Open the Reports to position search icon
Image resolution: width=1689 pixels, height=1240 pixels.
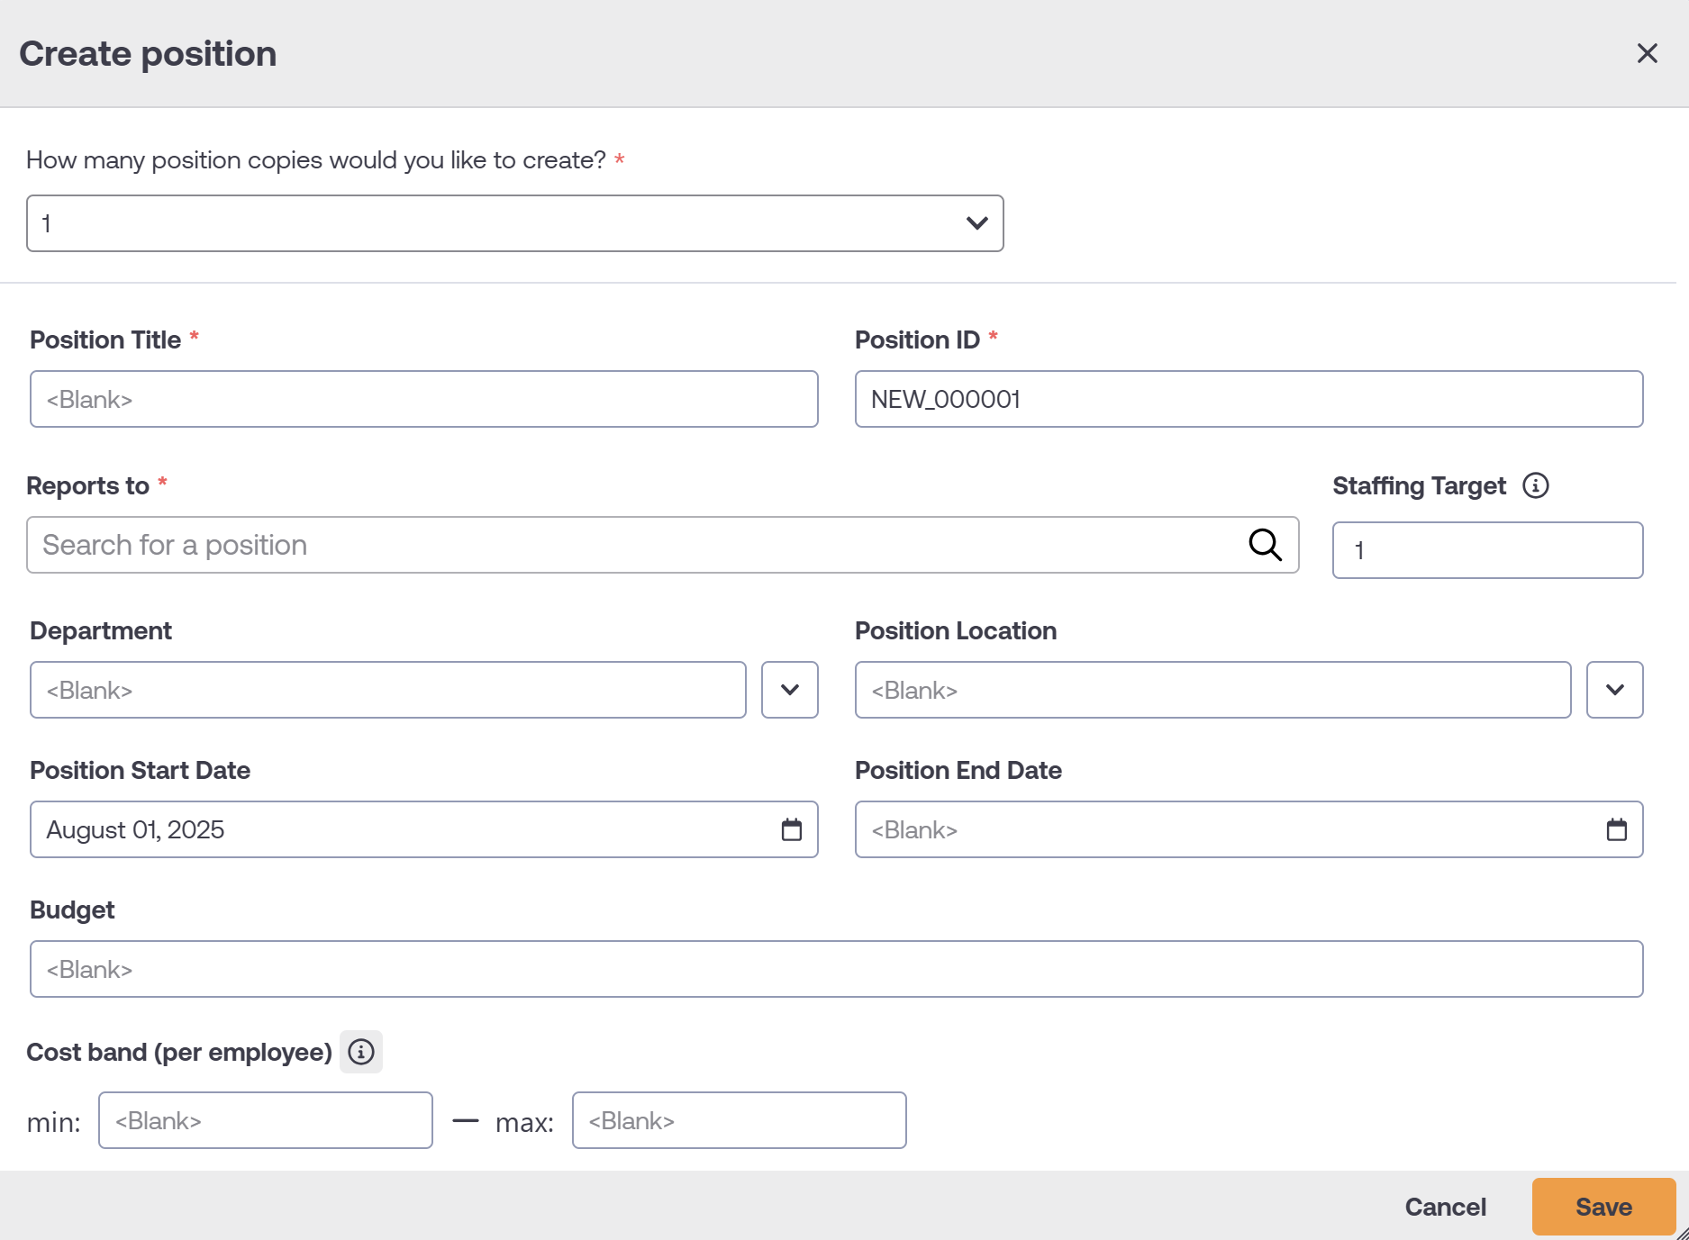[1266, 545]
